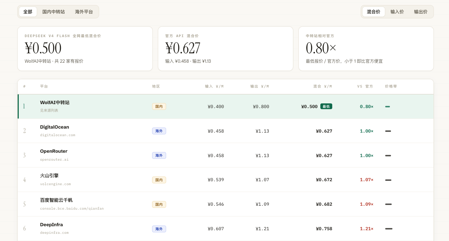Click ¥0.758 mixed price in DeepInfra row

324,229
